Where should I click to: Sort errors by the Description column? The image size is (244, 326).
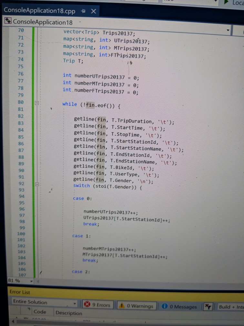click(69, 313)
